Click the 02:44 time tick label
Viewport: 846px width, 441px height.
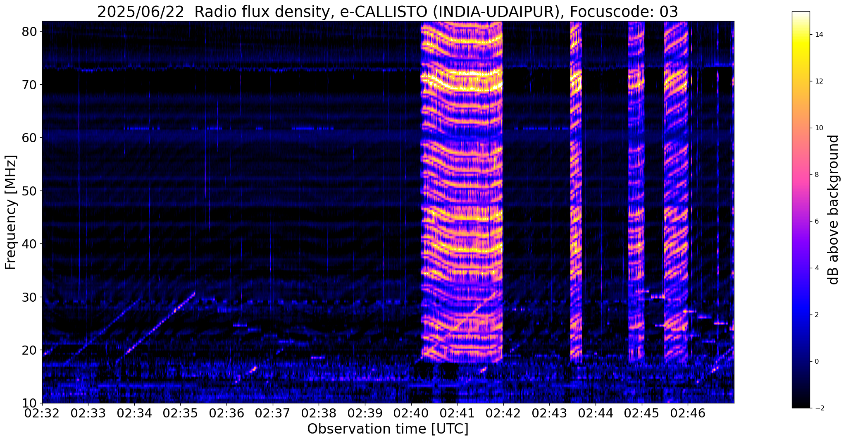(x=596, y=413)
